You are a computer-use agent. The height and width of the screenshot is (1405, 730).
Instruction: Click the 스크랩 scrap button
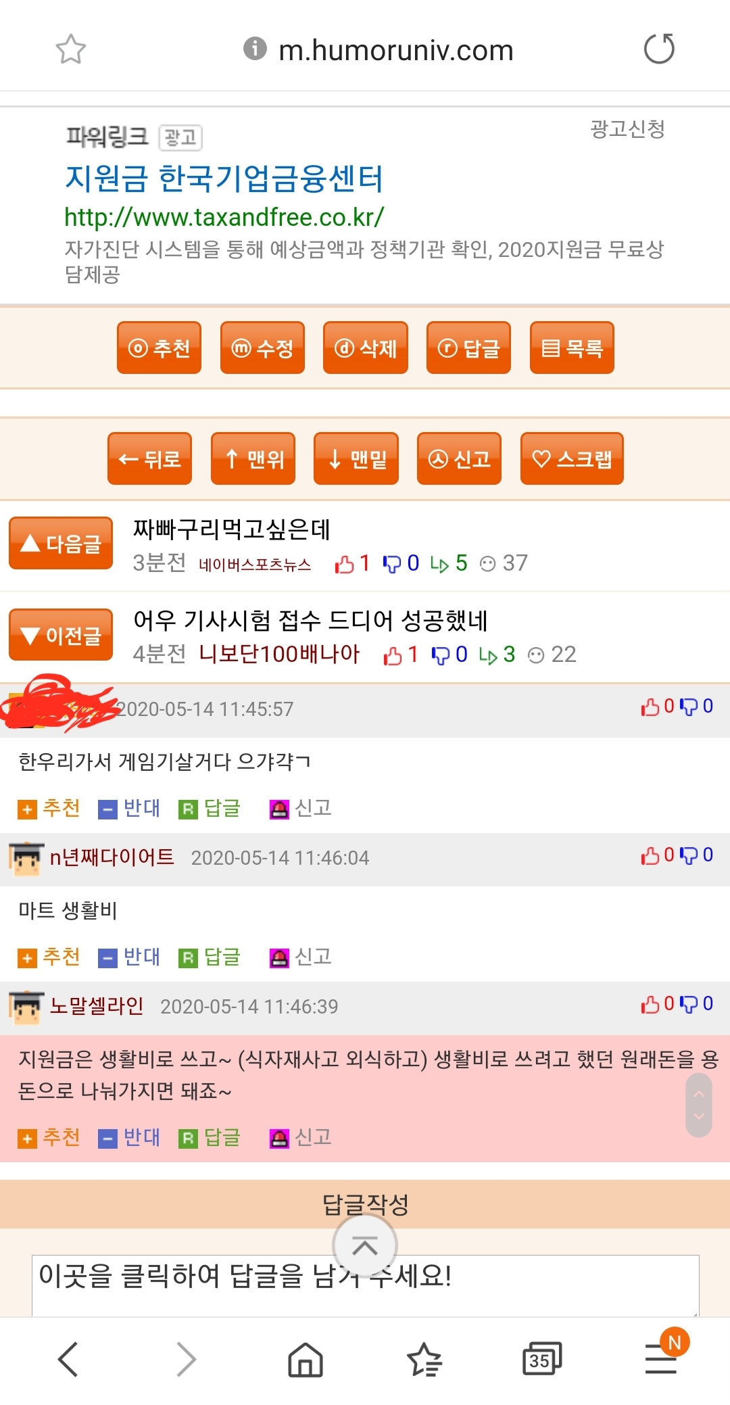572,458
